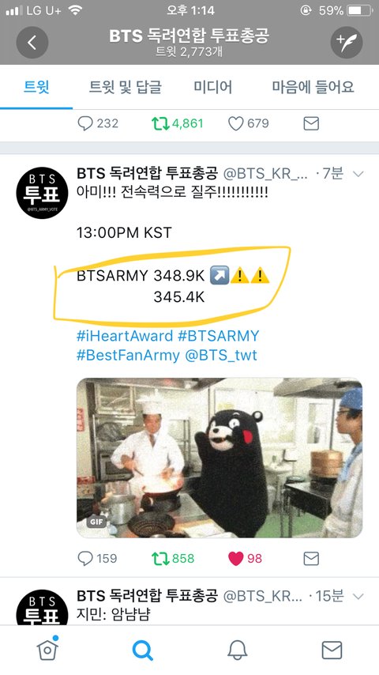Image resolution: width=379 pixels, height=675 pixels.
Task: Tap the back arrow button
Action: (x=32, y=42)
